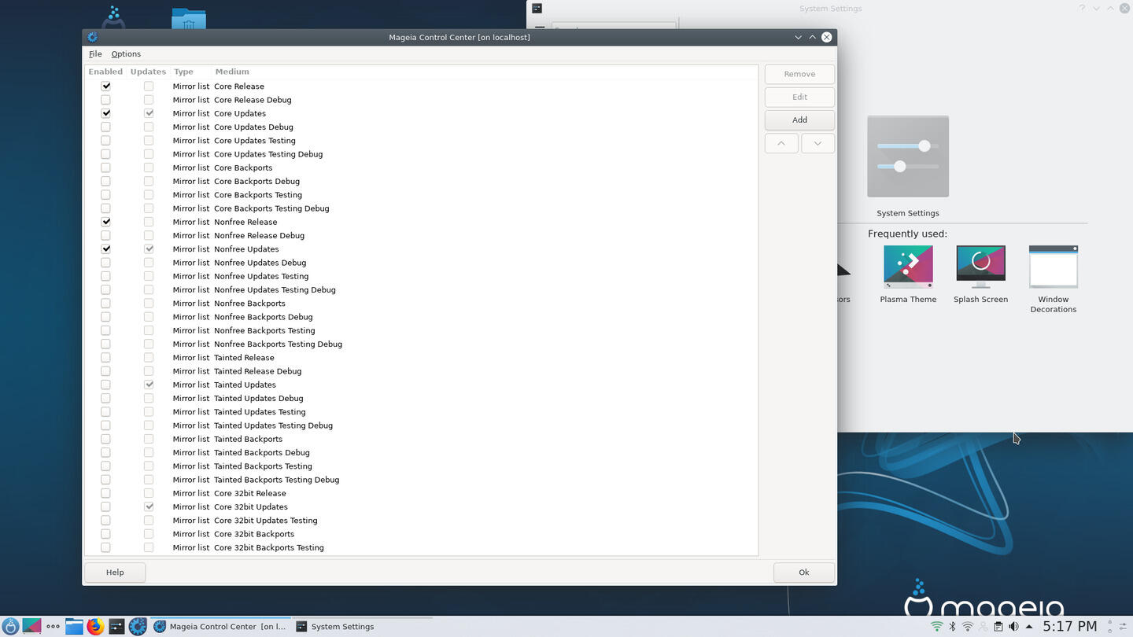Click the green Wi-Fi tray icon
Screen dimensions: 1133x637
(936, 627)
